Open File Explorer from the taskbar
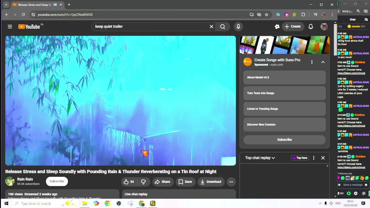The height and width of the screenshot is (208, 370). [x=85, y=203]
